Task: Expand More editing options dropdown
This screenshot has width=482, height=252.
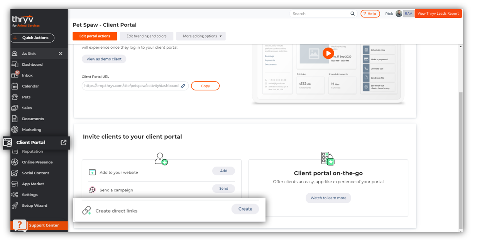Action: tap(201, 36)
